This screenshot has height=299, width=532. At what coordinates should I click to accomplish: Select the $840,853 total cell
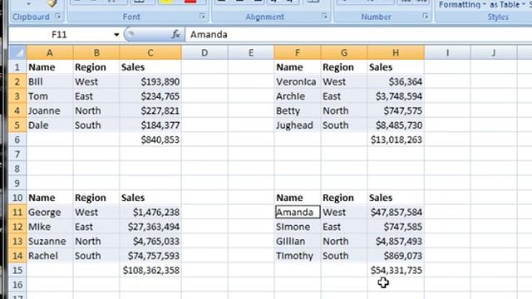150,140
